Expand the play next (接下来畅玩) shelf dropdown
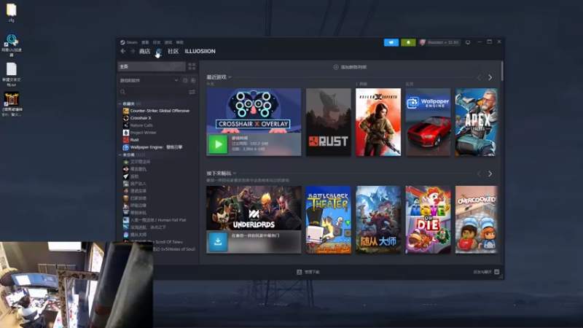 pos(235,173)
